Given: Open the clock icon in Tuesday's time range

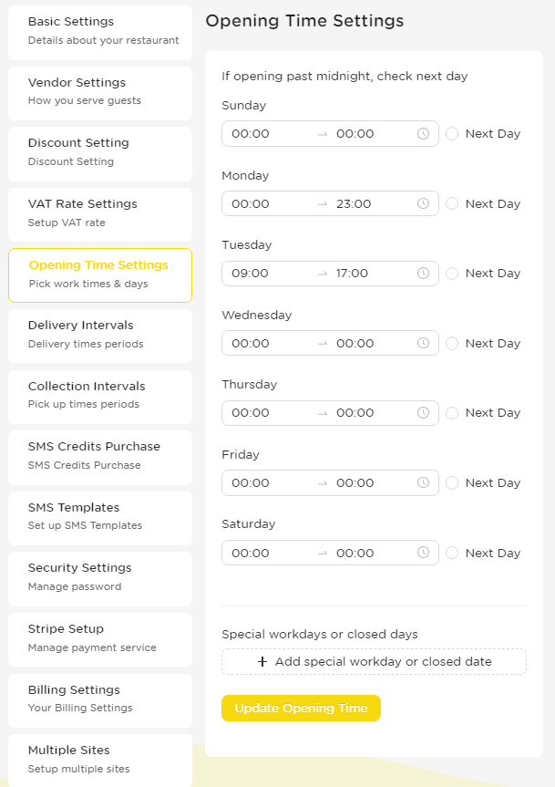Looking at the screenshot, I should pos(423,273).
